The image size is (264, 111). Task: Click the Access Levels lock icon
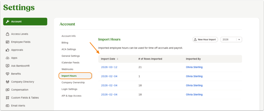click(x=7, y=34)
